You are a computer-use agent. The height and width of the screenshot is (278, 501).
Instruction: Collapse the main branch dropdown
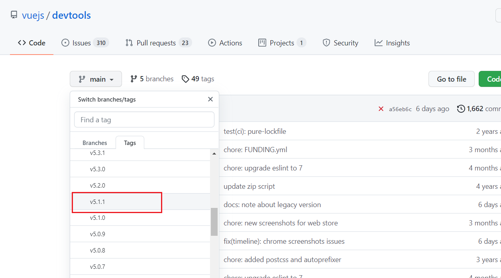tap(96, 79)
